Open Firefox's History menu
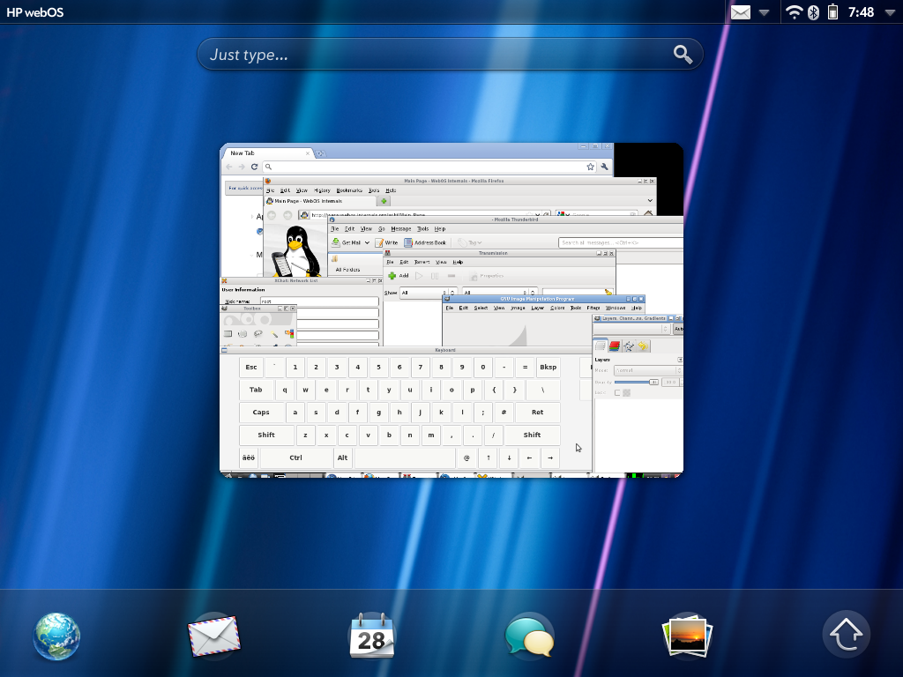The width and height of the screenshot is (903, 677). 322,190
